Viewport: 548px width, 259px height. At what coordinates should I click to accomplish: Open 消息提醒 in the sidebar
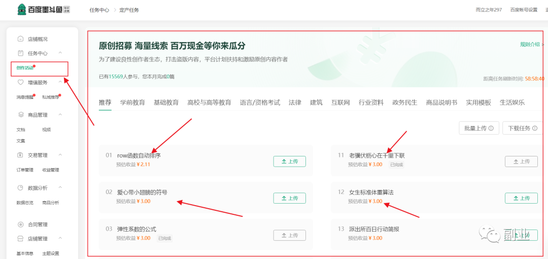[x=24, y=97]
